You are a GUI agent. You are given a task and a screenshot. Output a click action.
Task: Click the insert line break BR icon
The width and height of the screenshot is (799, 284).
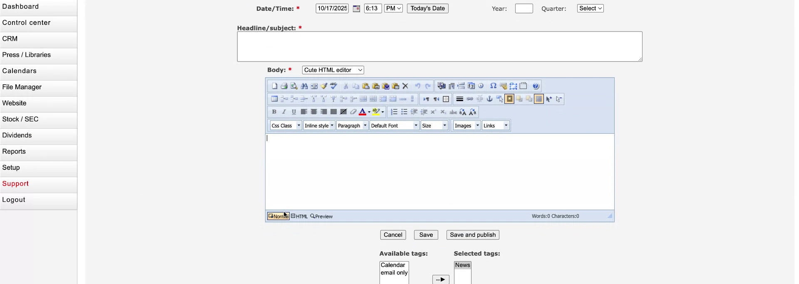coord(442,86)
